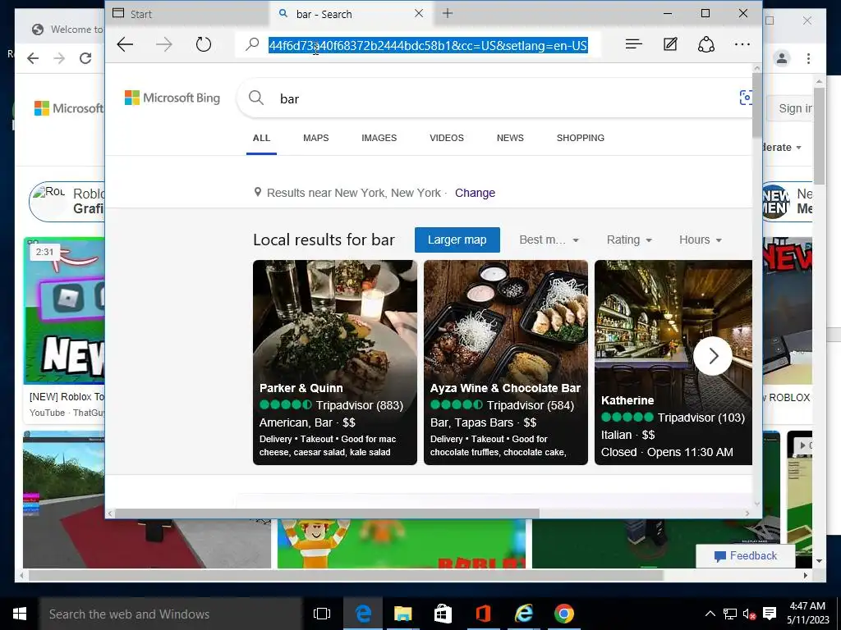This screenshot has height=630, width=841.
Task: Click Back arrow in the background Chrome window
Action: coord(33,58)
